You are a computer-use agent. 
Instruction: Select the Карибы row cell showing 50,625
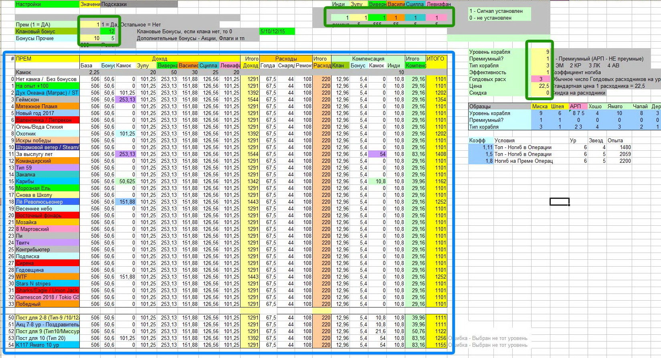125,181
